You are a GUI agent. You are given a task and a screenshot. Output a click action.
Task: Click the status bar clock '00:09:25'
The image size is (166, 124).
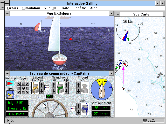point(149,120)
